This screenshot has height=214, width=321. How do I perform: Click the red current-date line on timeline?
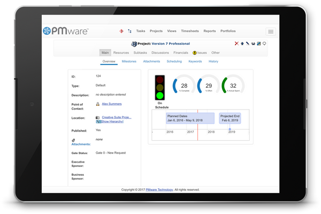pyautogui.click(x=197, y=125)
